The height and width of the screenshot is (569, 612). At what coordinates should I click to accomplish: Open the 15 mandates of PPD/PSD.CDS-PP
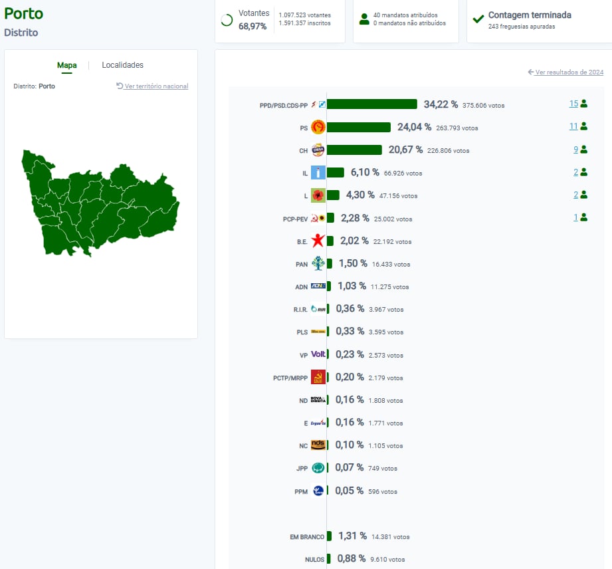coord(574,104)
